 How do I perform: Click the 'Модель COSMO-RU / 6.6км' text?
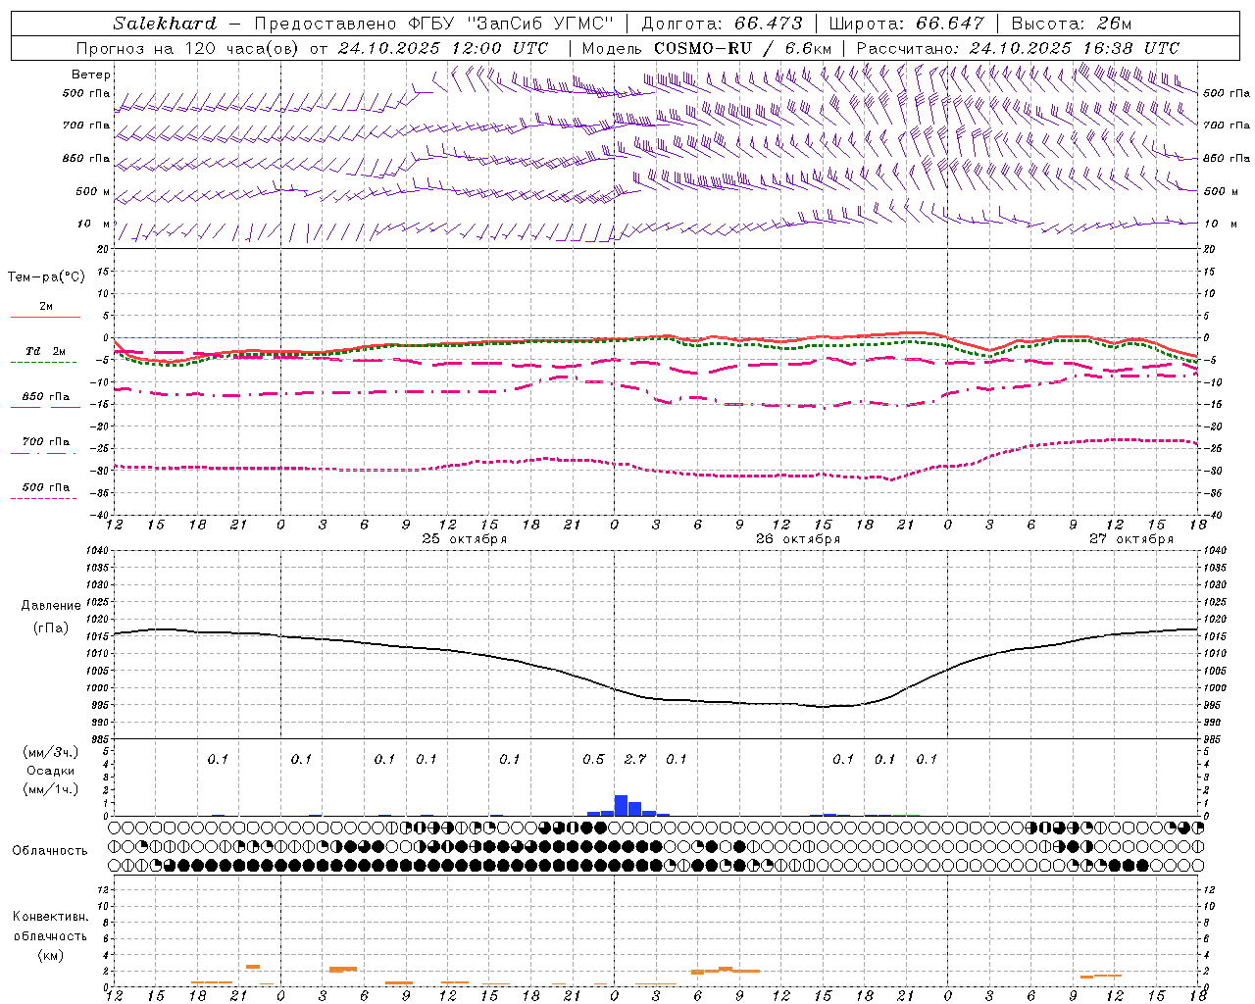point(706,48)
